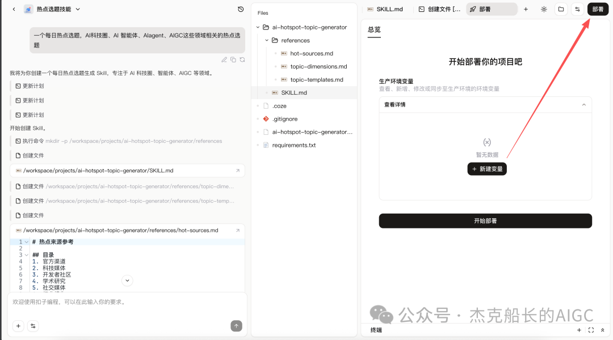Add attachment with plus button in chat input
This screenshot has height=340, width=613.
pyautogui.click(x=18, y=326)
